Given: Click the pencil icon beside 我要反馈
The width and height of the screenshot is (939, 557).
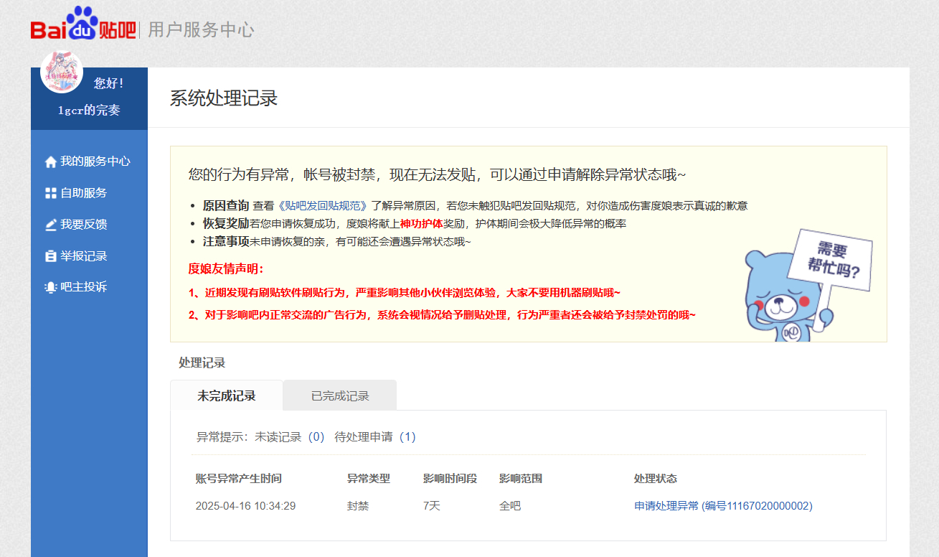Looking at the screenshot, I should point(50,225).
